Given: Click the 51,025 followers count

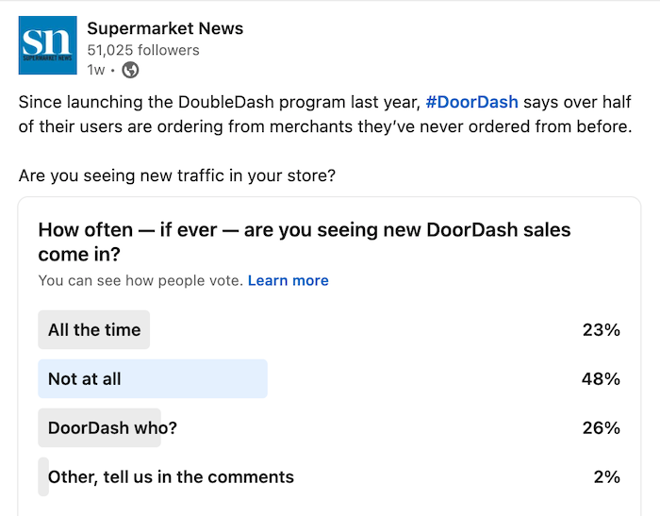Looking at the screenshot, I should 143,50.
